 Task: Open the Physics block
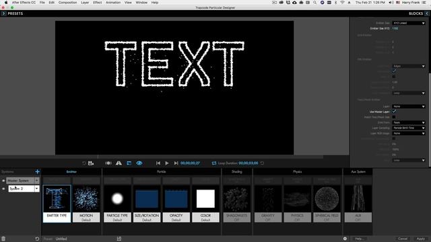coord(298,204)
